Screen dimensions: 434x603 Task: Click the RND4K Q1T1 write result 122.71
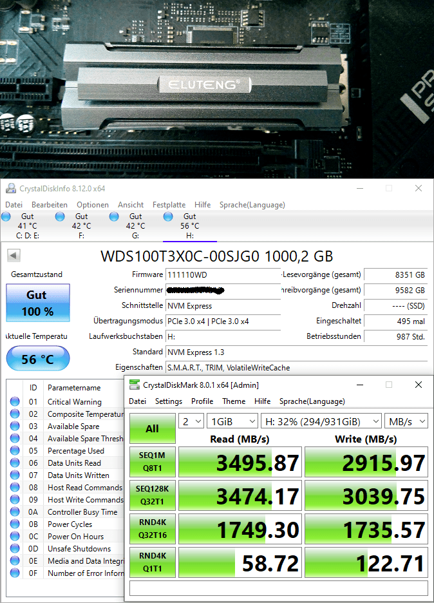(x=366, y=562)
